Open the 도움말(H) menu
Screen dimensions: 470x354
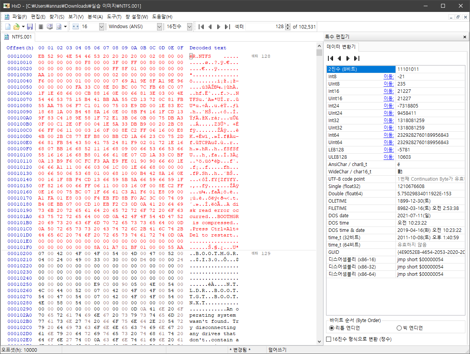pos(162,17)
